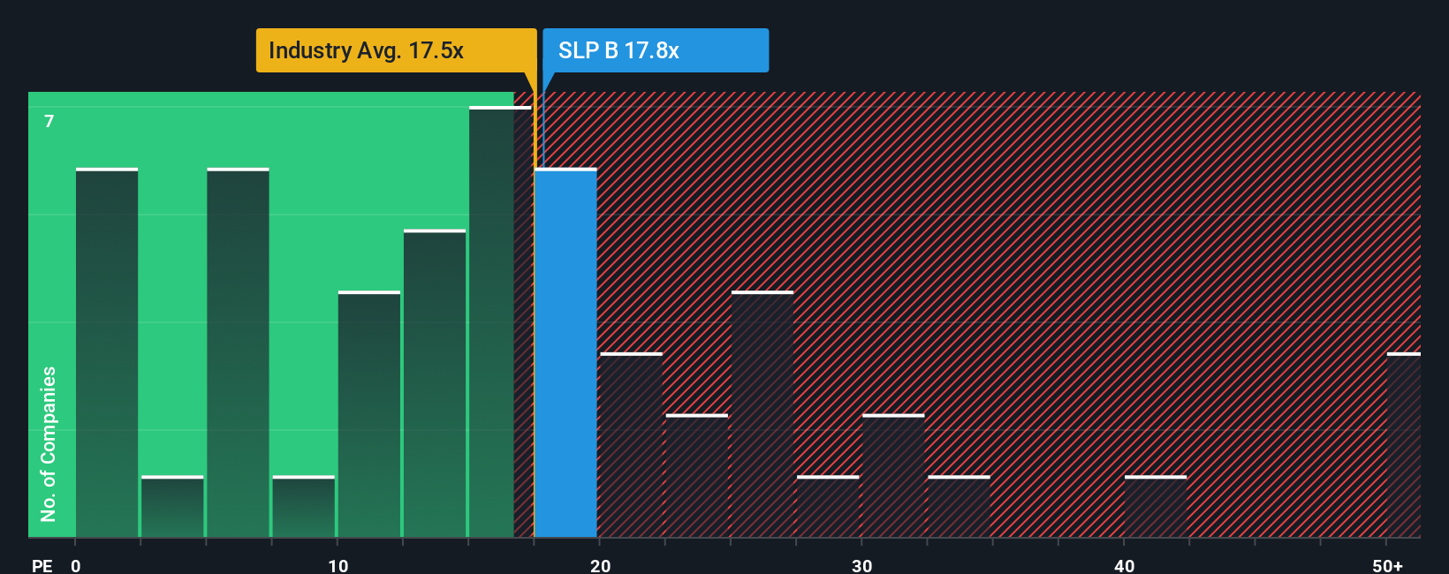This screenshot has height=574, width=1449.
Task: Click the No. of Companies axis label
Action: 49,443
